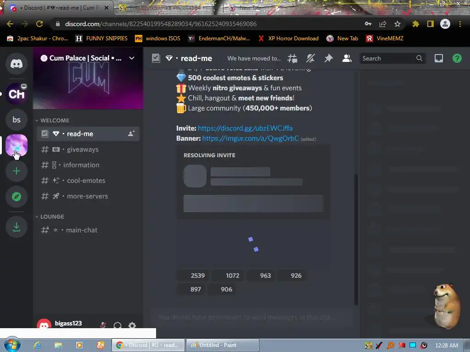The height and width of the screenshot is (352, 470).
Task: Launch Internet Explorer from taskbar
Action: pyautogui.click(x=37, y=345)
